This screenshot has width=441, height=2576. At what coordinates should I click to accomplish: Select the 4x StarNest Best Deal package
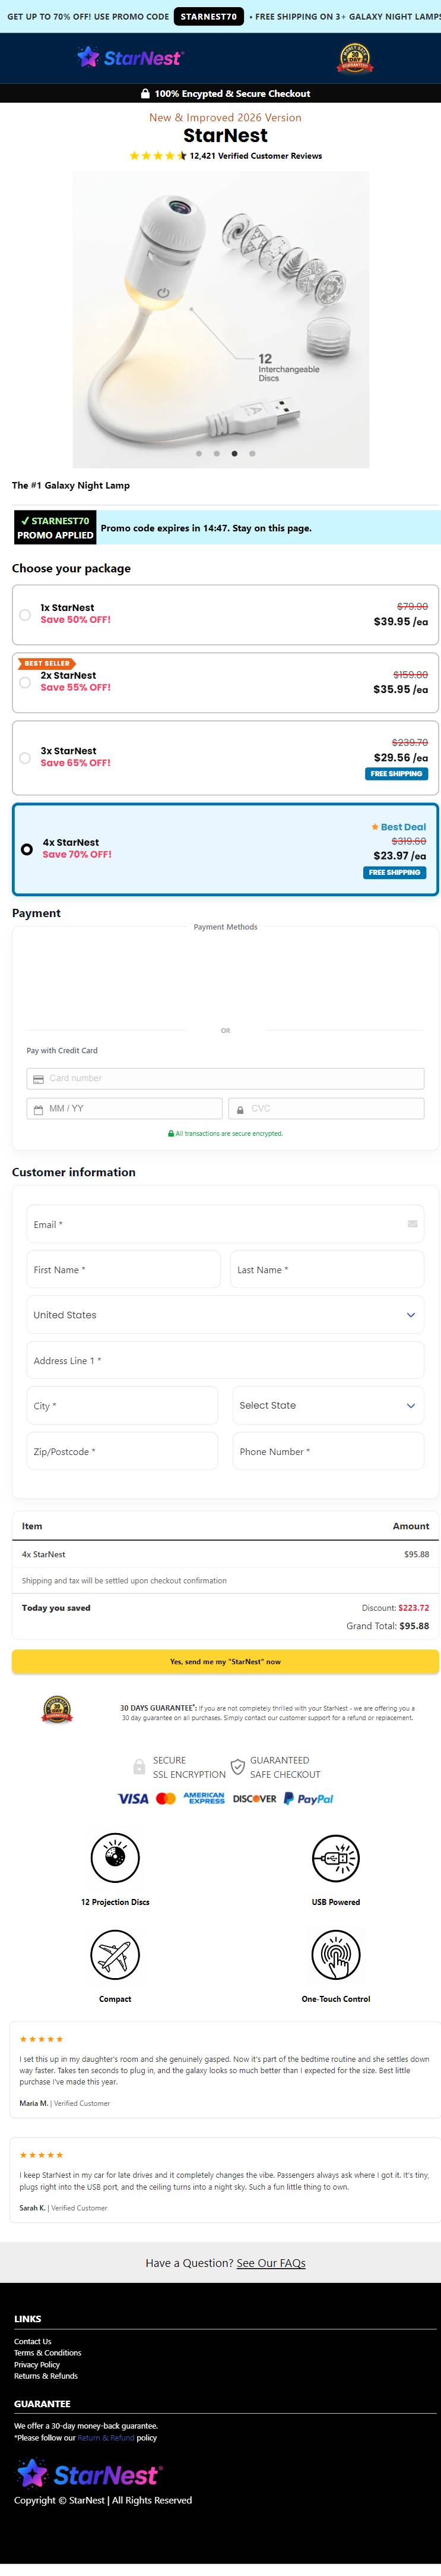tap(226, 849)
